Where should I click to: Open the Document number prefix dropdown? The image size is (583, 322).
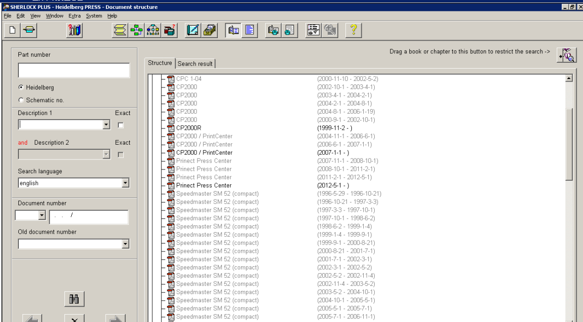[x=42, y=215]
